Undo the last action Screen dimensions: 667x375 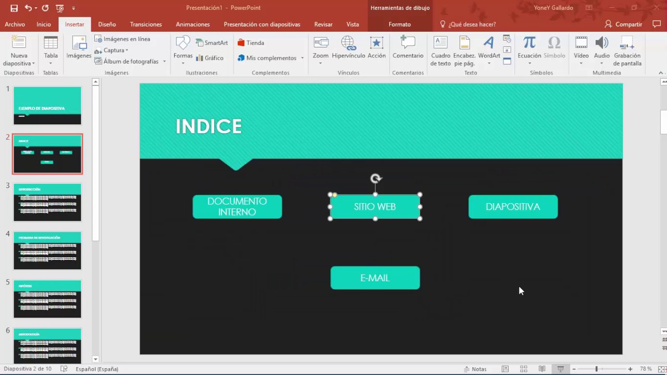28,8
